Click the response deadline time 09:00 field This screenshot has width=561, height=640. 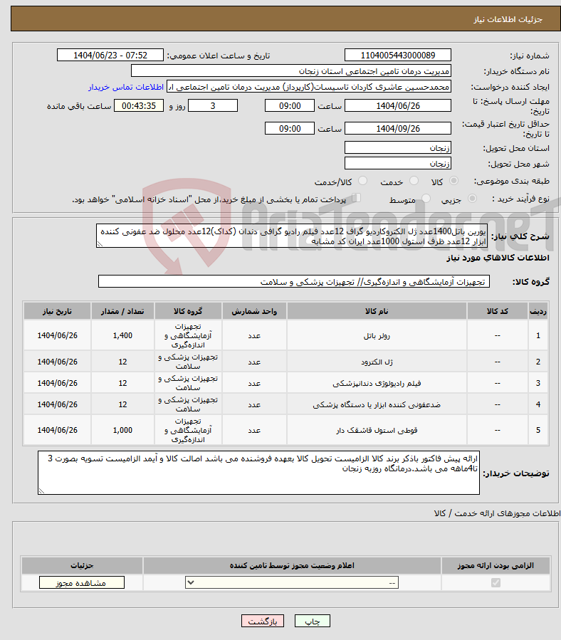pyautogui.click(x=290, y=105)
